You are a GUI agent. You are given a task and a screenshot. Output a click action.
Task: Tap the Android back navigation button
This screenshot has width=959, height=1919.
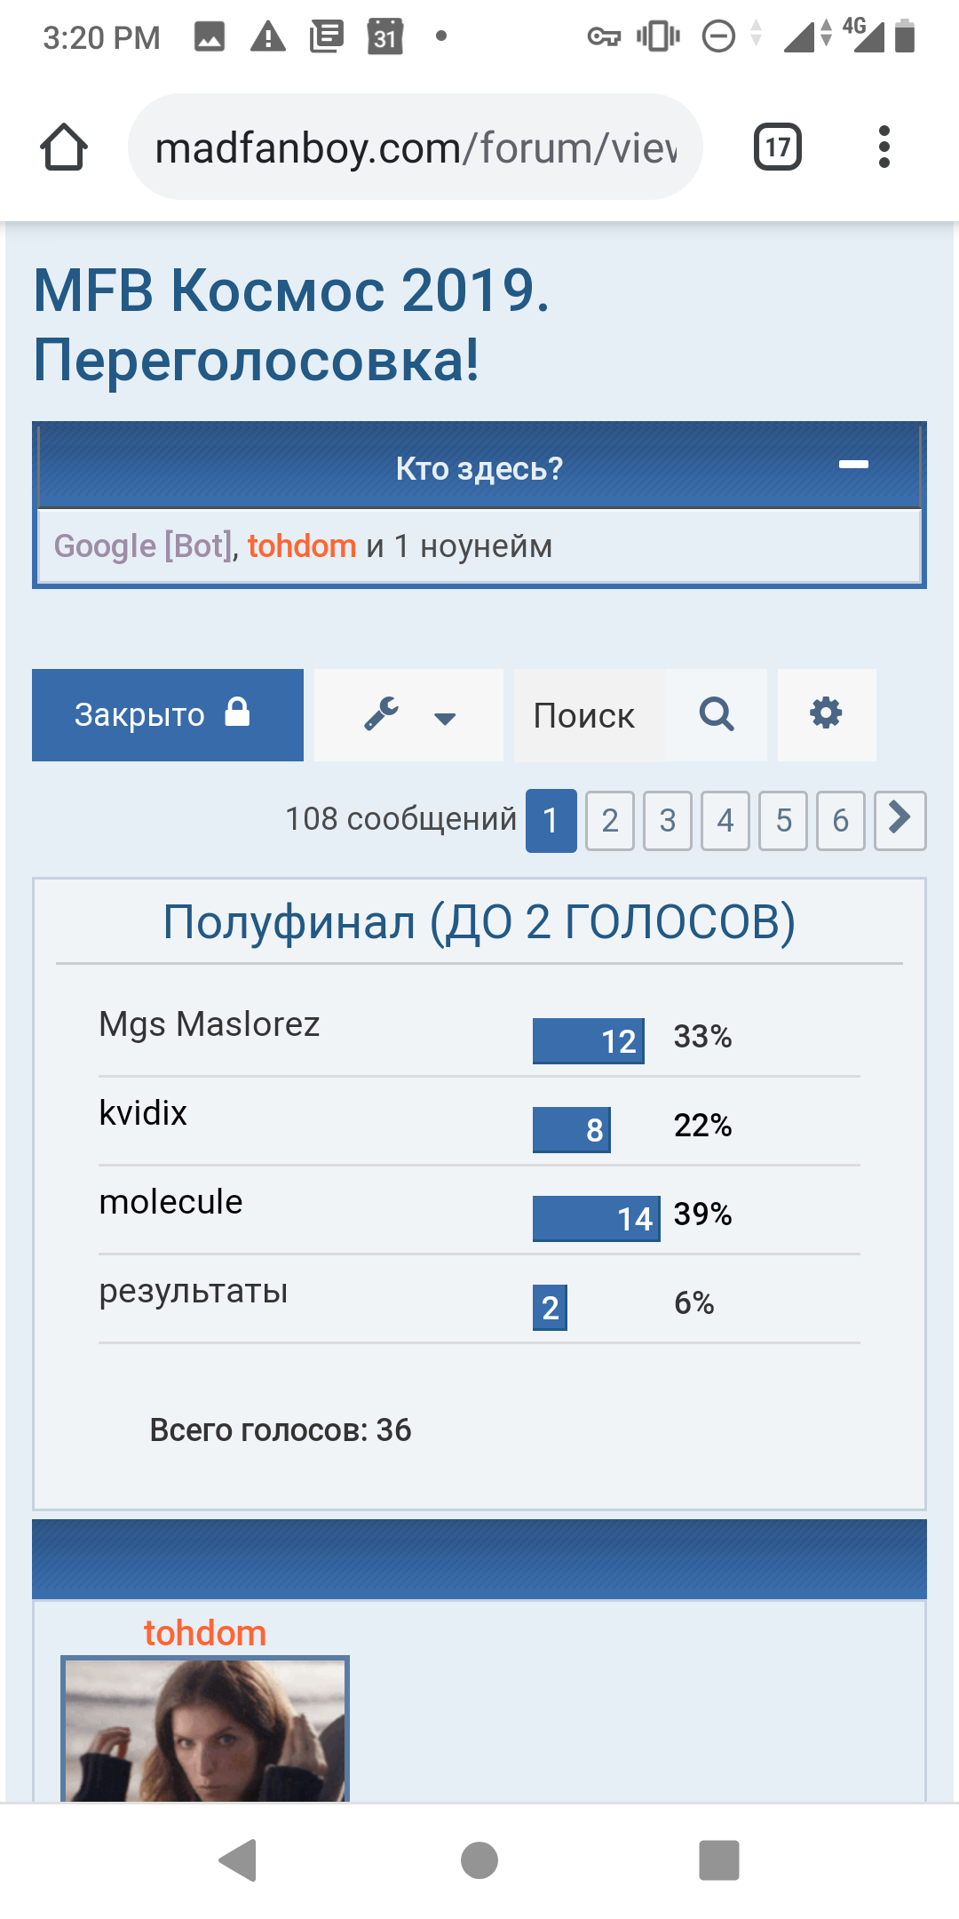238,1859
